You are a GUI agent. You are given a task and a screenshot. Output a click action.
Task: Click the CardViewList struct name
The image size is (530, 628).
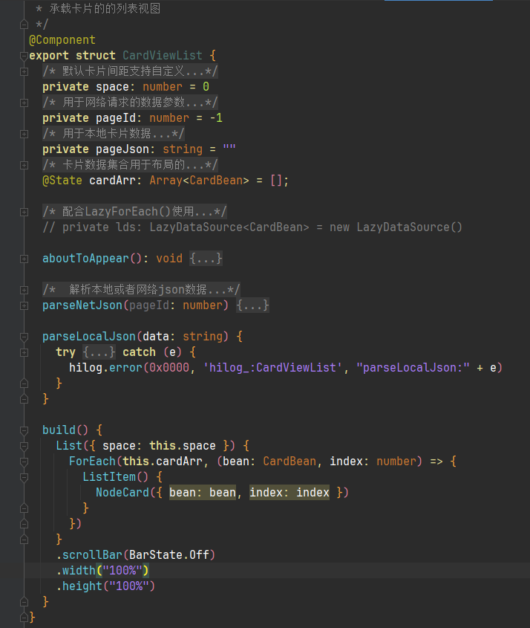click(163, 55)
